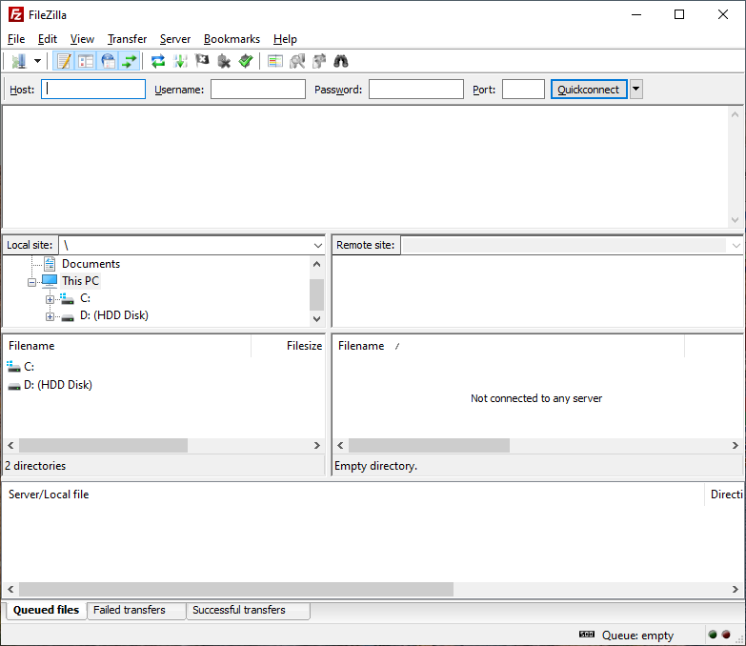Focus the Port input field
Screen dimensions: 746x646
(x=523, y=90)
